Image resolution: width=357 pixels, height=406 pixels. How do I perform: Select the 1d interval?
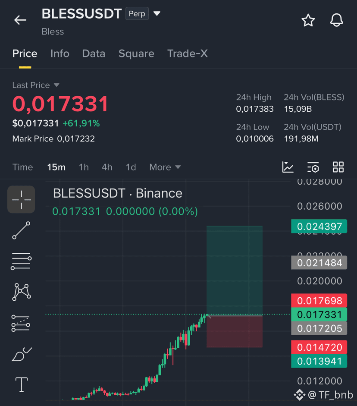pyautogui.click(x=131, y=167)
